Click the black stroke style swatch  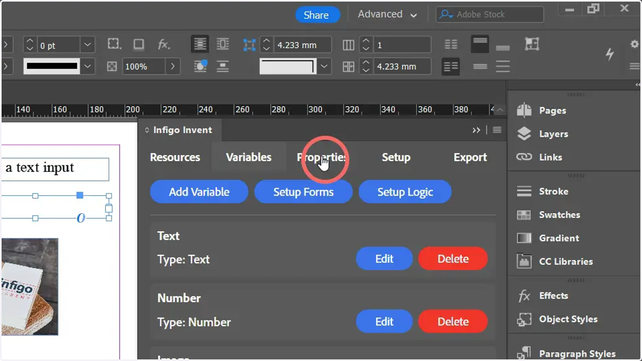click(52, 67)
